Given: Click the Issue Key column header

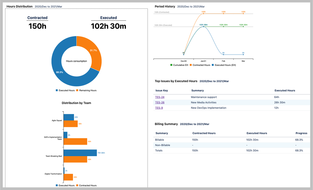Looking at the screenshot, I should point(162,91).
